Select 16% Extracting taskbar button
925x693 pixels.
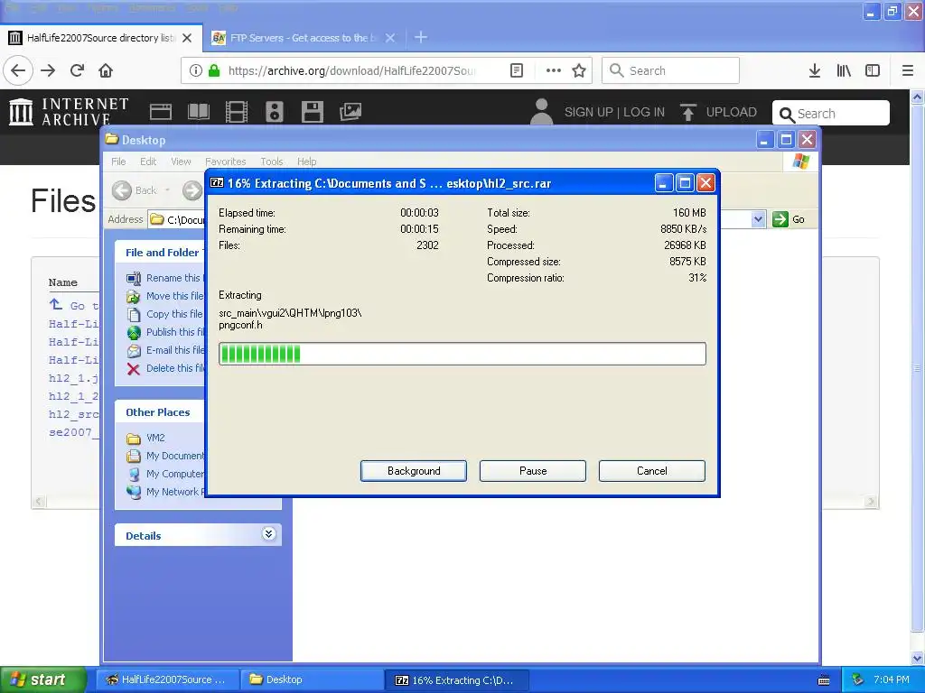click(x=456, y=679)
